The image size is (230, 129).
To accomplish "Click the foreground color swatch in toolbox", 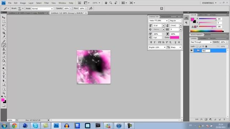I will [x=3, y=100].
